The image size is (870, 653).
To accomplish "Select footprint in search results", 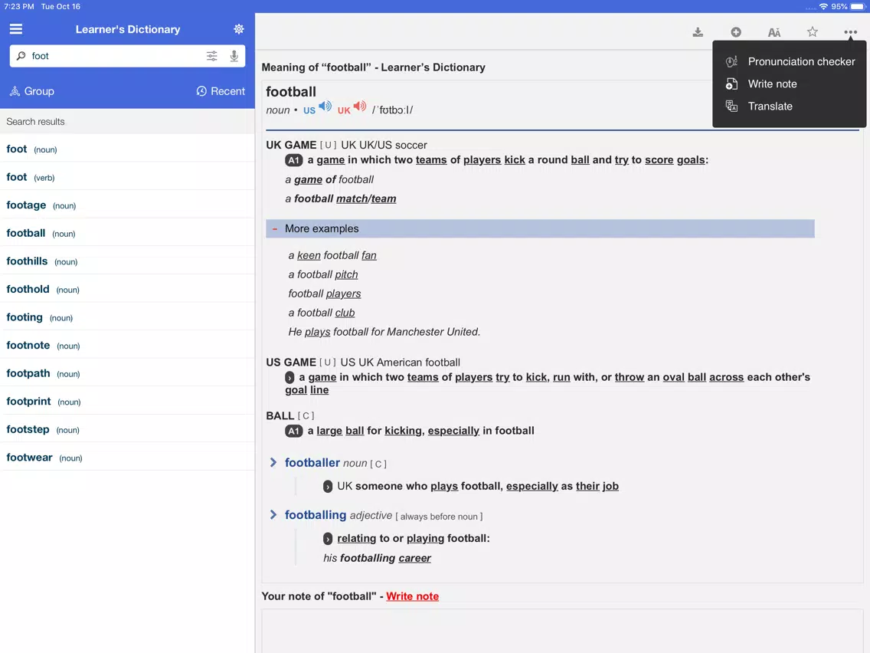I will (x=128, y=402).
